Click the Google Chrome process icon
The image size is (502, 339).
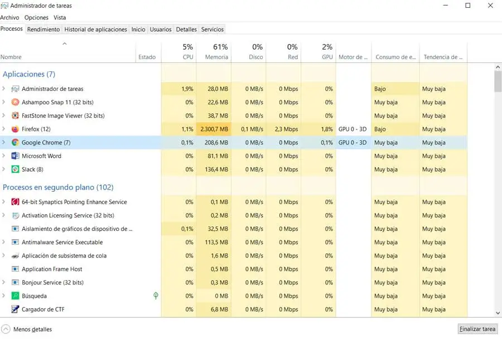click(15, 143)
